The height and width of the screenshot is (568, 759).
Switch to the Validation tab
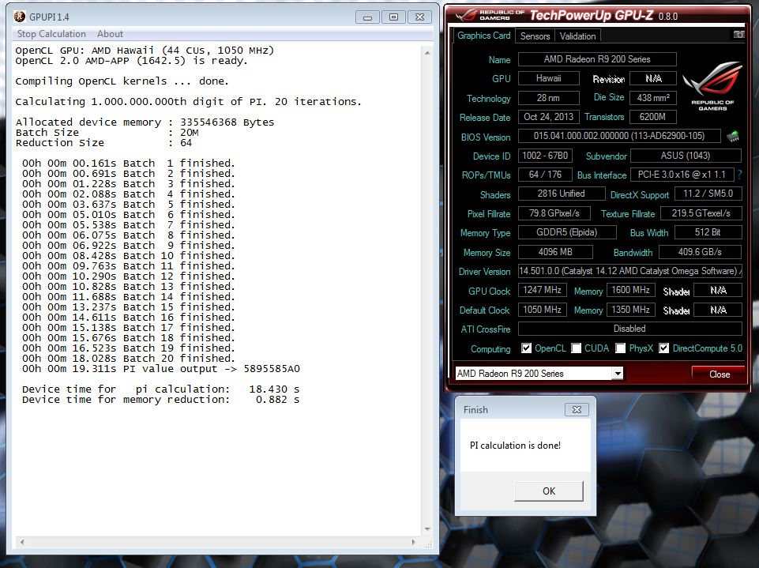[577, 36]
